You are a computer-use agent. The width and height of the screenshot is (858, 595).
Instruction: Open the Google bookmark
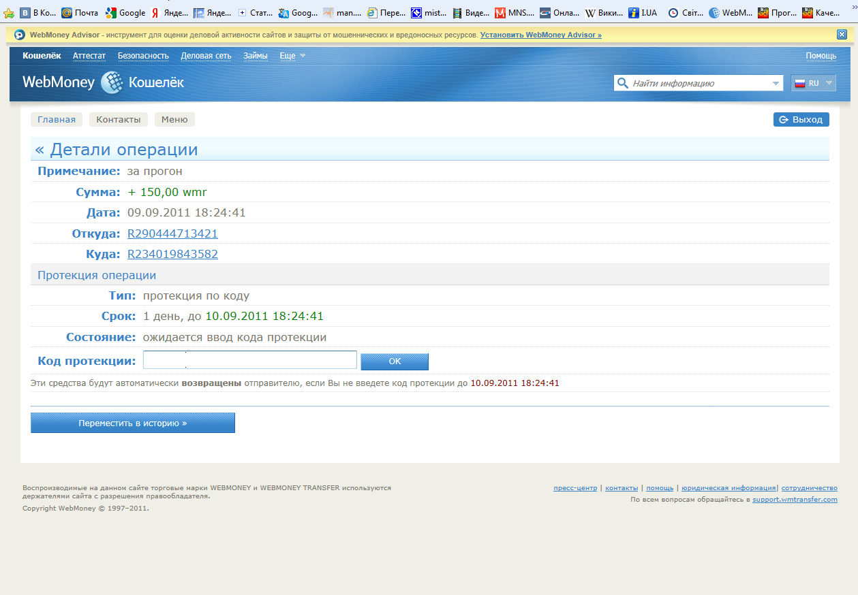(x=125, y=13)
